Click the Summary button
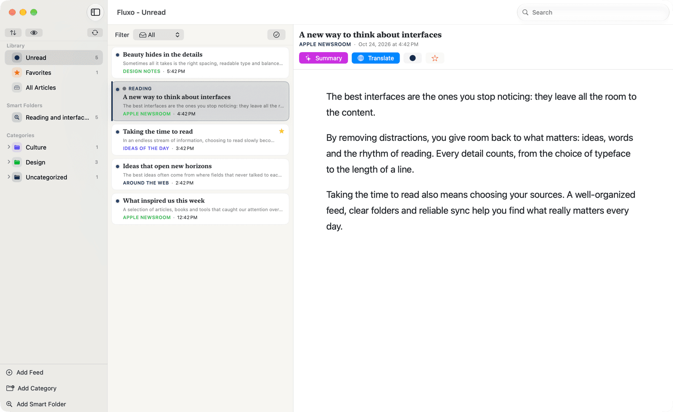This screenshot has height=412, width=673. coord(323,58)
